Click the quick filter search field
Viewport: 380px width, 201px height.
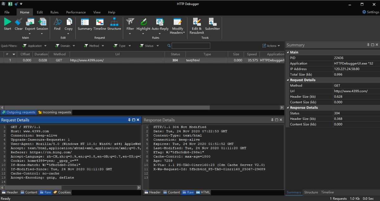(x=191, y=46)
